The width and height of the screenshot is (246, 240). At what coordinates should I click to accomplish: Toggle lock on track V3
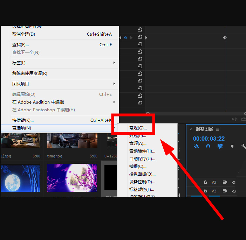tap(205, 182)
